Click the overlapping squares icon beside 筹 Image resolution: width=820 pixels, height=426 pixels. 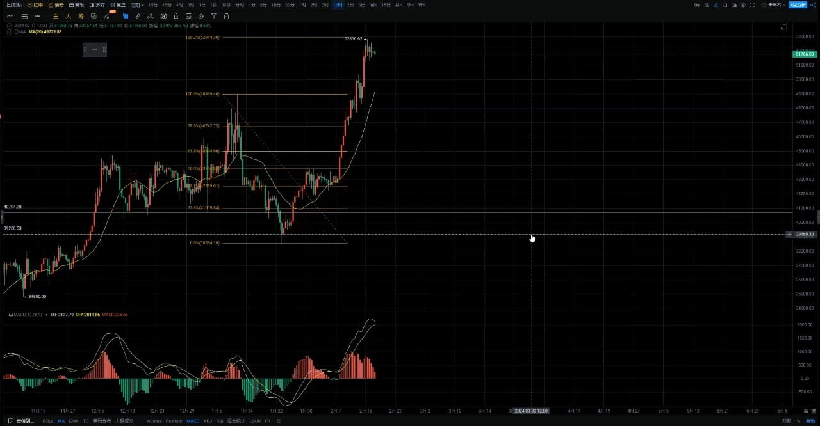(94, 16)
